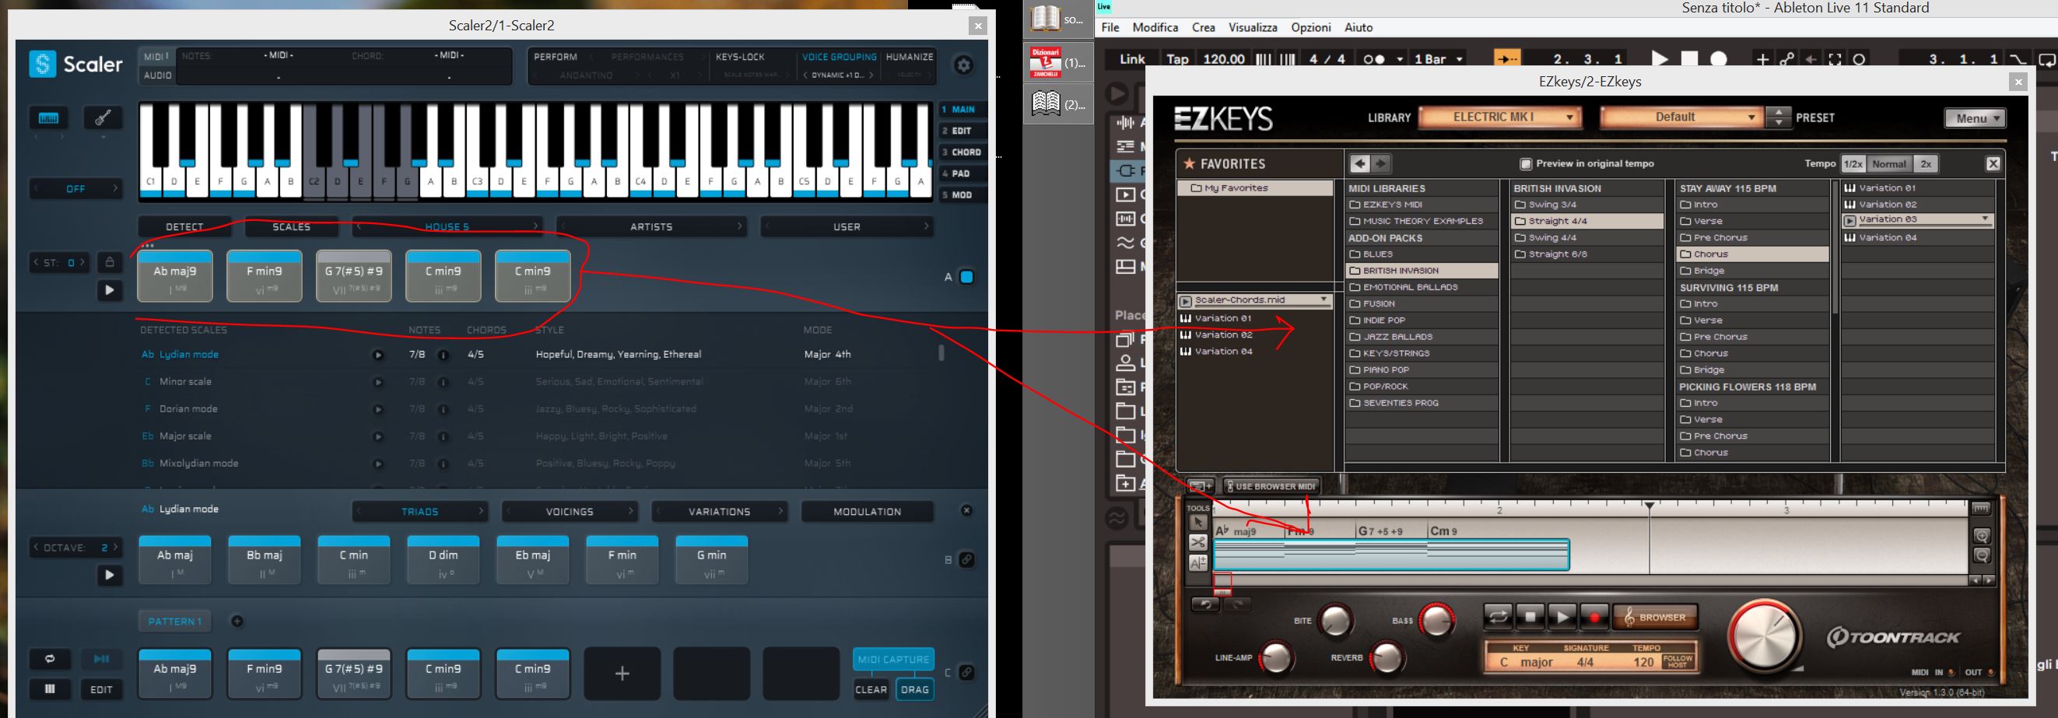Screen dimensions: 2058x718
Task: Click the DETECT button in Scaler
Action: [184, 227]
